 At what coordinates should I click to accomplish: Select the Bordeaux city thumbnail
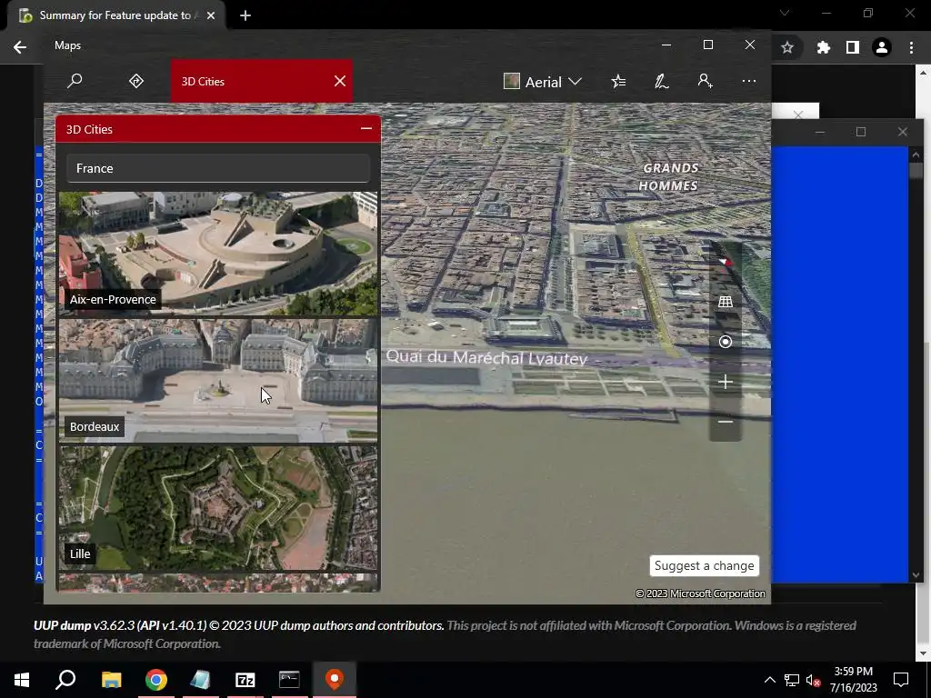(218, 381)
